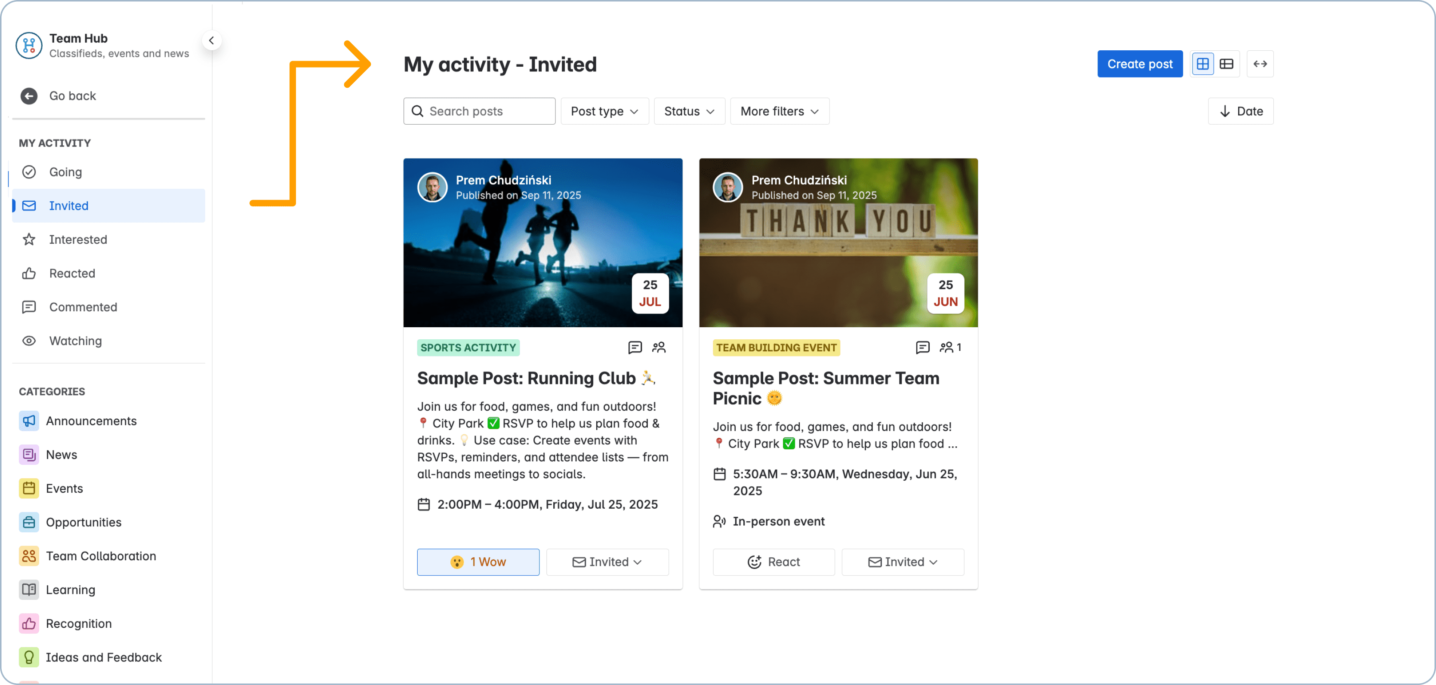
Task: Switch to table view layout
Action: (1226, 64)
